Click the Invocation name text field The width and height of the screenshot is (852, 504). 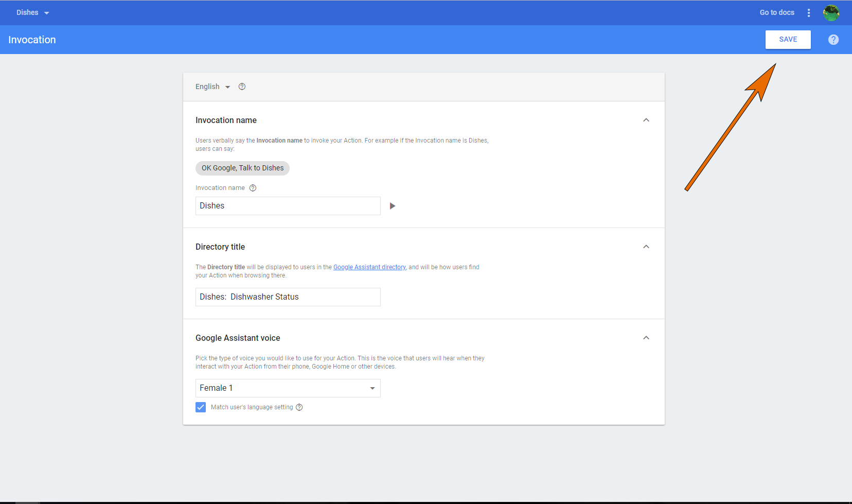coord(288,206)
